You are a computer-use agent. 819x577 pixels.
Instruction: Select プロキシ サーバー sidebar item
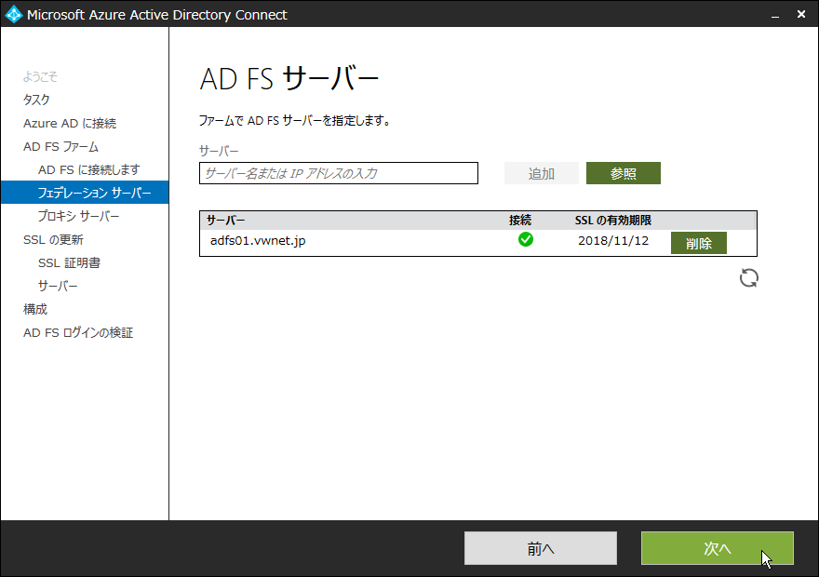point(78,216)
